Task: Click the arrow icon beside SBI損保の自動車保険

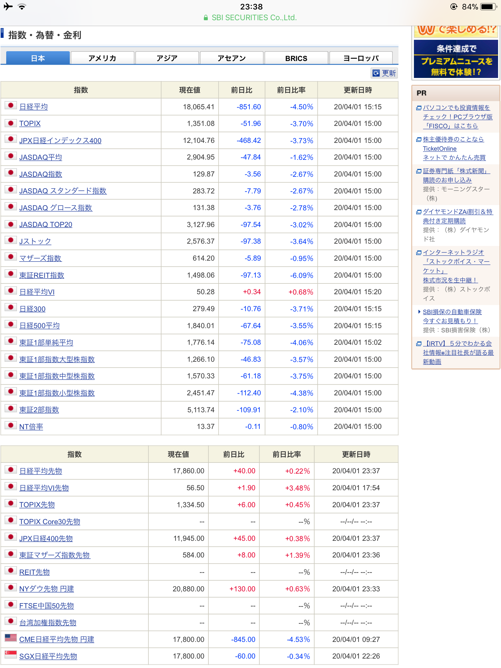Action: [419, 312]
